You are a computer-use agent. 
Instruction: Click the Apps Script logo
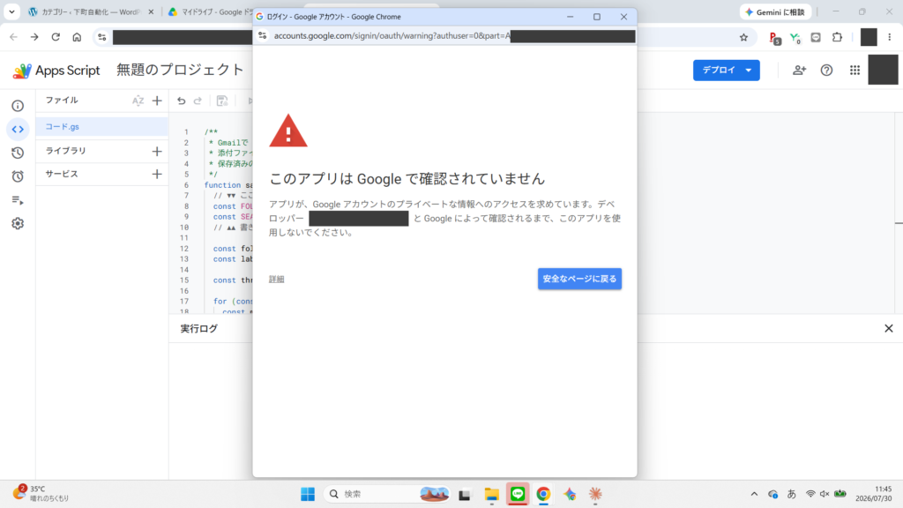click(56, 71)
